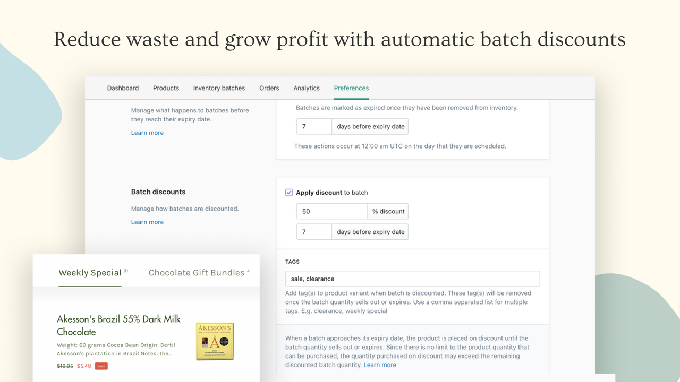Switch to the Dashboard tab
Screen dimensions: 680x382
point(123,88)
